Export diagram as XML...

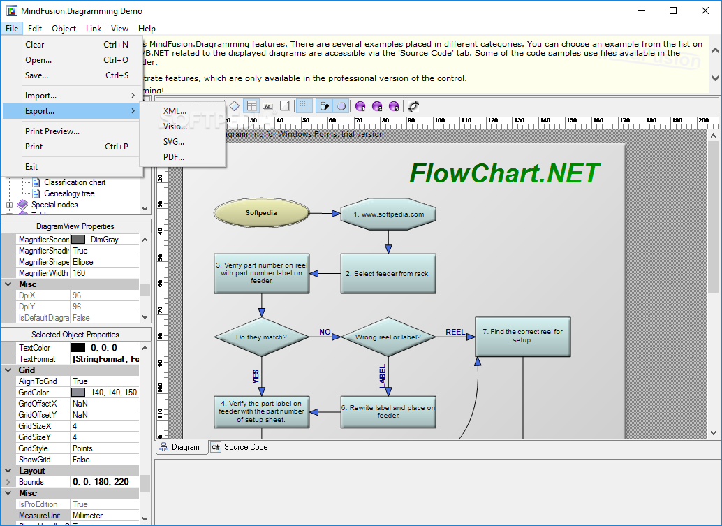click(x=182, y=111)
